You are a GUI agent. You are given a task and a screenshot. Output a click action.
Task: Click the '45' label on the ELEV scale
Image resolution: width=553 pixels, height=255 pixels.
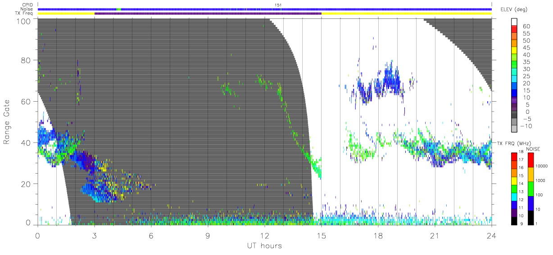527,48
